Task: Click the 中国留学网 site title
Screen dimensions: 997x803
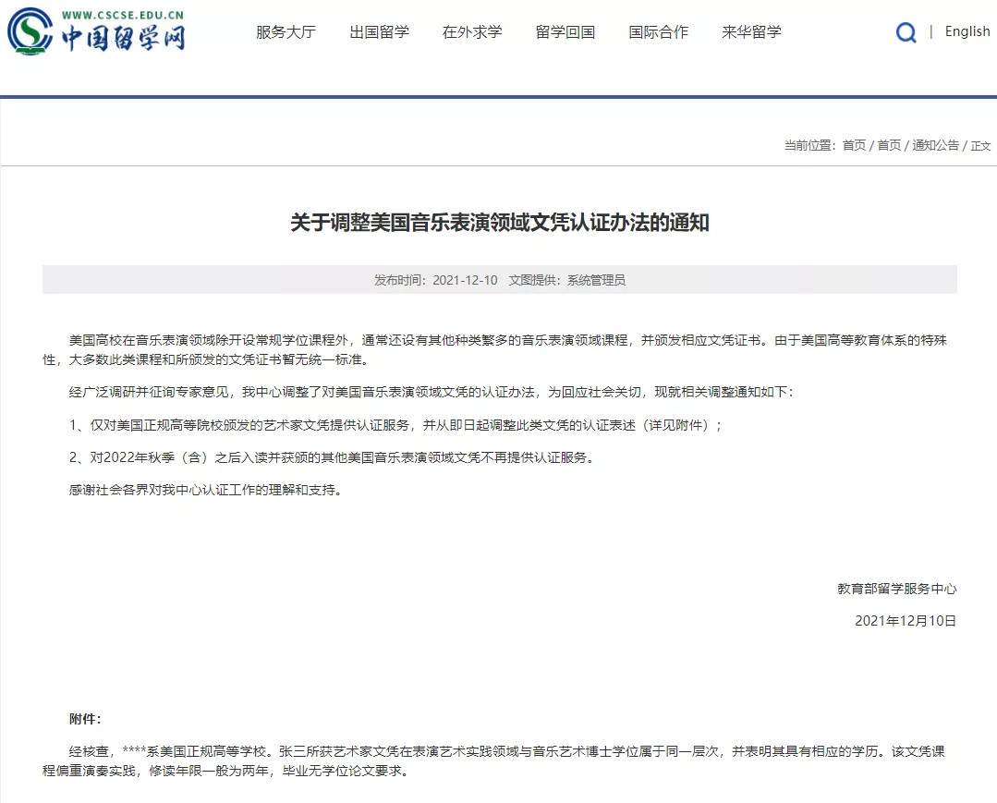Action: 123,38
